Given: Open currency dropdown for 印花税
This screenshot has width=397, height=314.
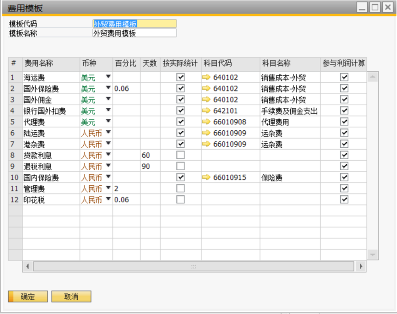Looking at the screenshot, I should click(108, 199).
